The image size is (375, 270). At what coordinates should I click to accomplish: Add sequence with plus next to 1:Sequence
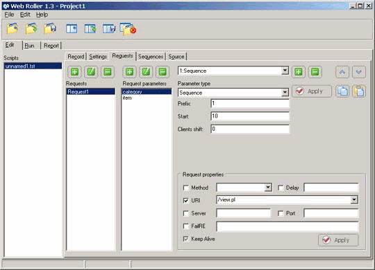coord(298,72)
